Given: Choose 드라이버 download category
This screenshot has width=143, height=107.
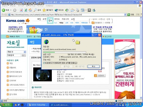Looking at the screenshot, I should pos(13,80).
